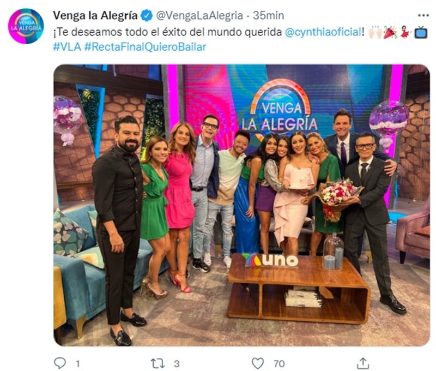Click the @VengaLaAlegria handle

tap(199, 16)
